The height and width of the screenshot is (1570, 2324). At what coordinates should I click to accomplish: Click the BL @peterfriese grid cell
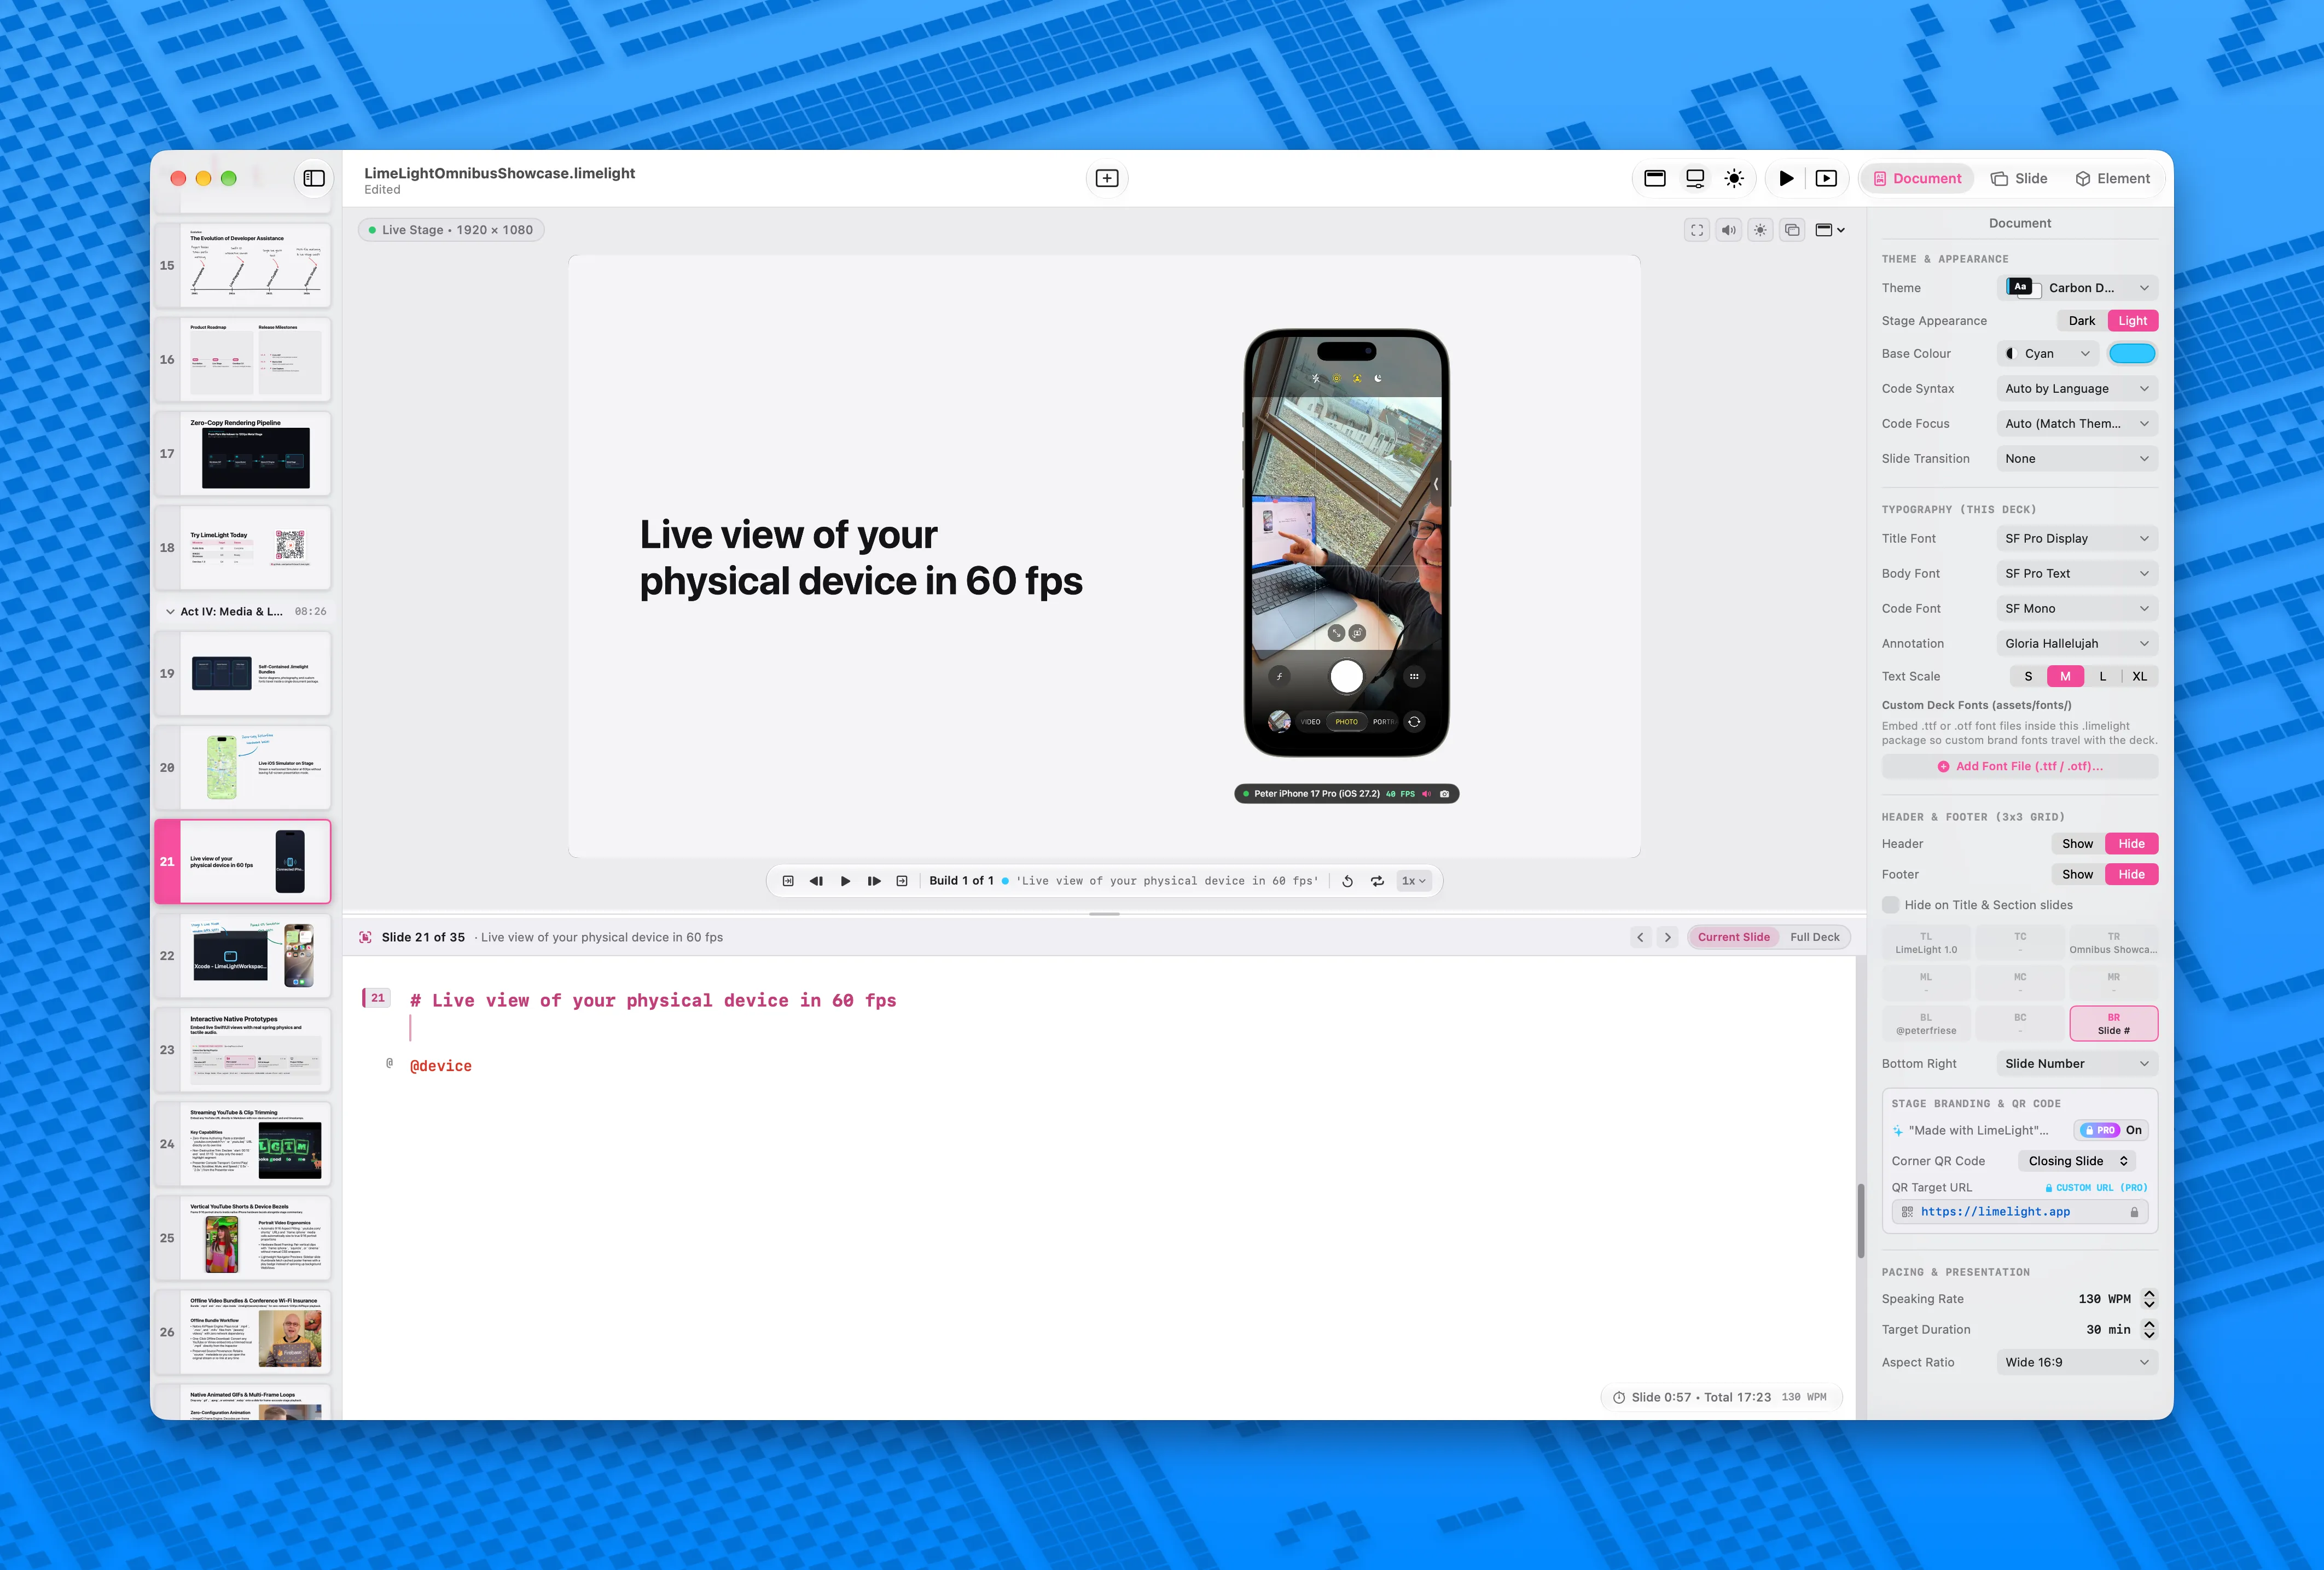1926,1024
